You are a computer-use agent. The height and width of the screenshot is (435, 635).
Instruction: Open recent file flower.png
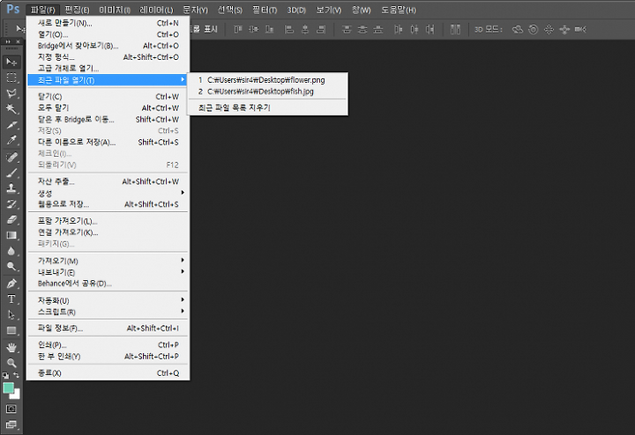point(267,80)
